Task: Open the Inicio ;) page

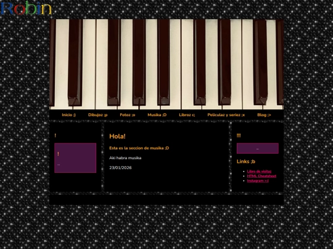Action: pos(68,115)
